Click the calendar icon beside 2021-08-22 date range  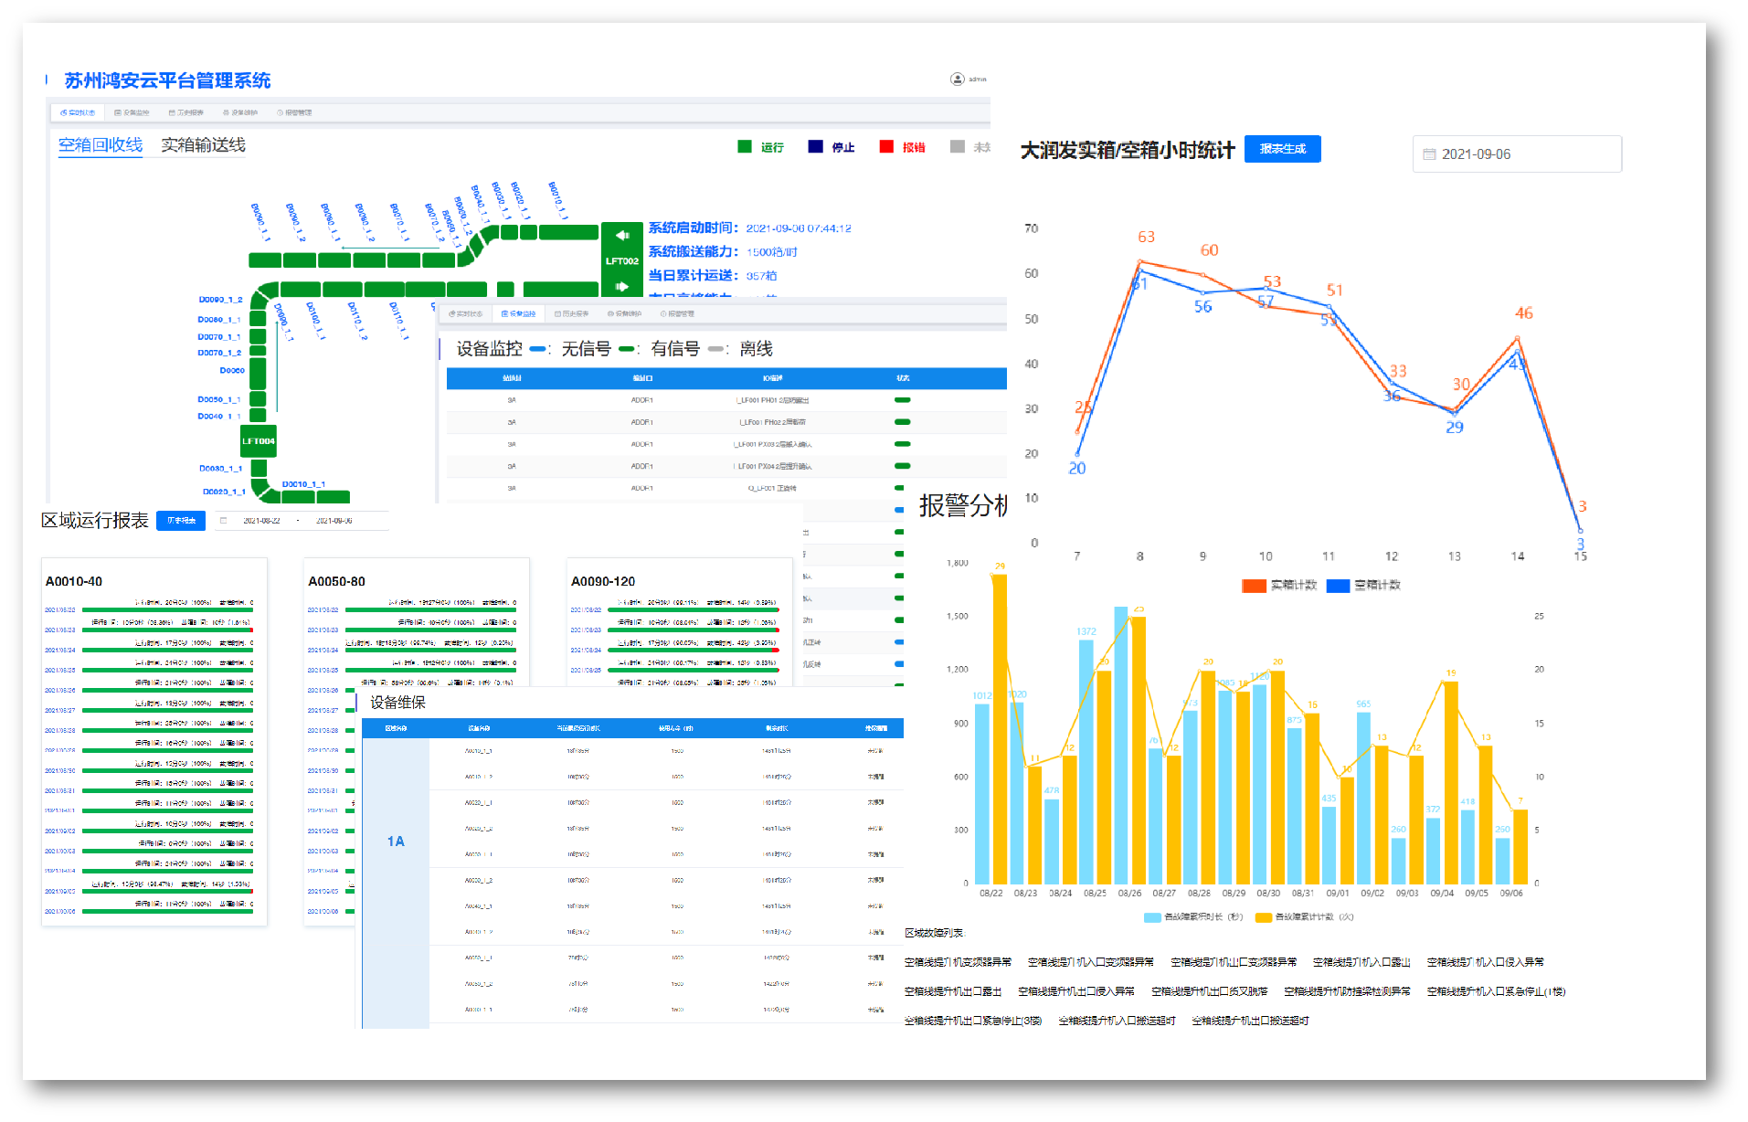(x=223, y=521)
